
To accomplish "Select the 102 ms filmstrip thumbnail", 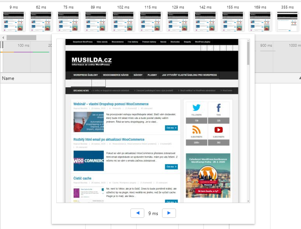I will coord(123,21).
